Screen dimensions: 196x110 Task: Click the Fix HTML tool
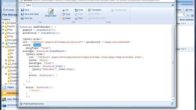(x=94, y=14)
